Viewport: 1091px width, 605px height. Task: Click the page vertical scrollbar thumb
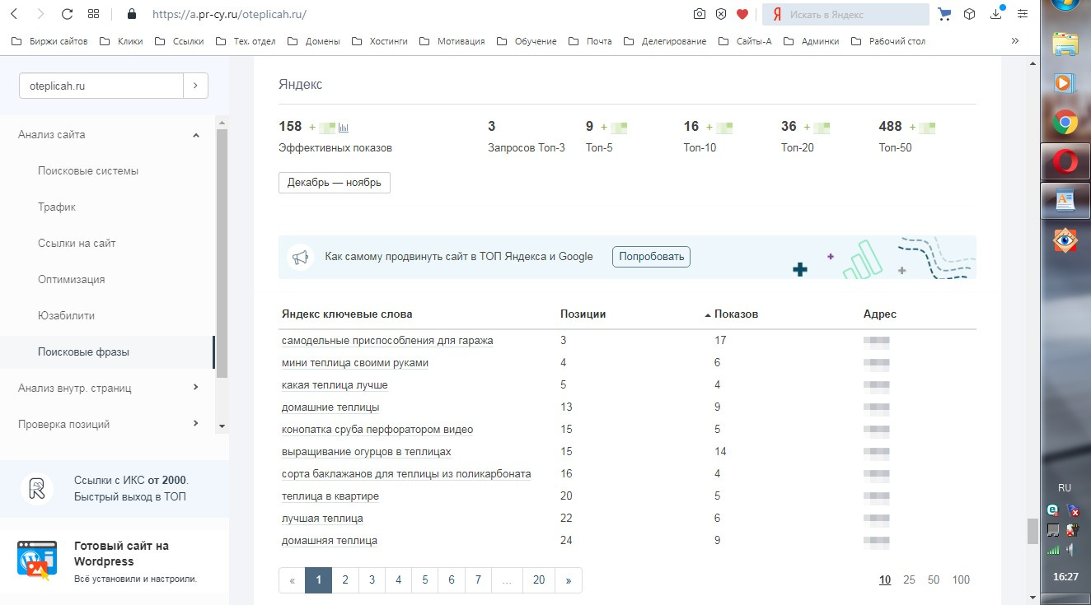[1032, 532]
